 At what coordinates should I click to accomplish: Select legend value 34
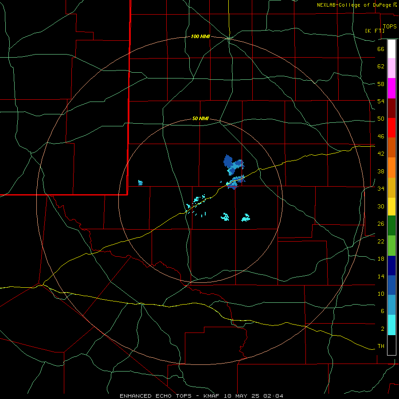click(381, 189)
